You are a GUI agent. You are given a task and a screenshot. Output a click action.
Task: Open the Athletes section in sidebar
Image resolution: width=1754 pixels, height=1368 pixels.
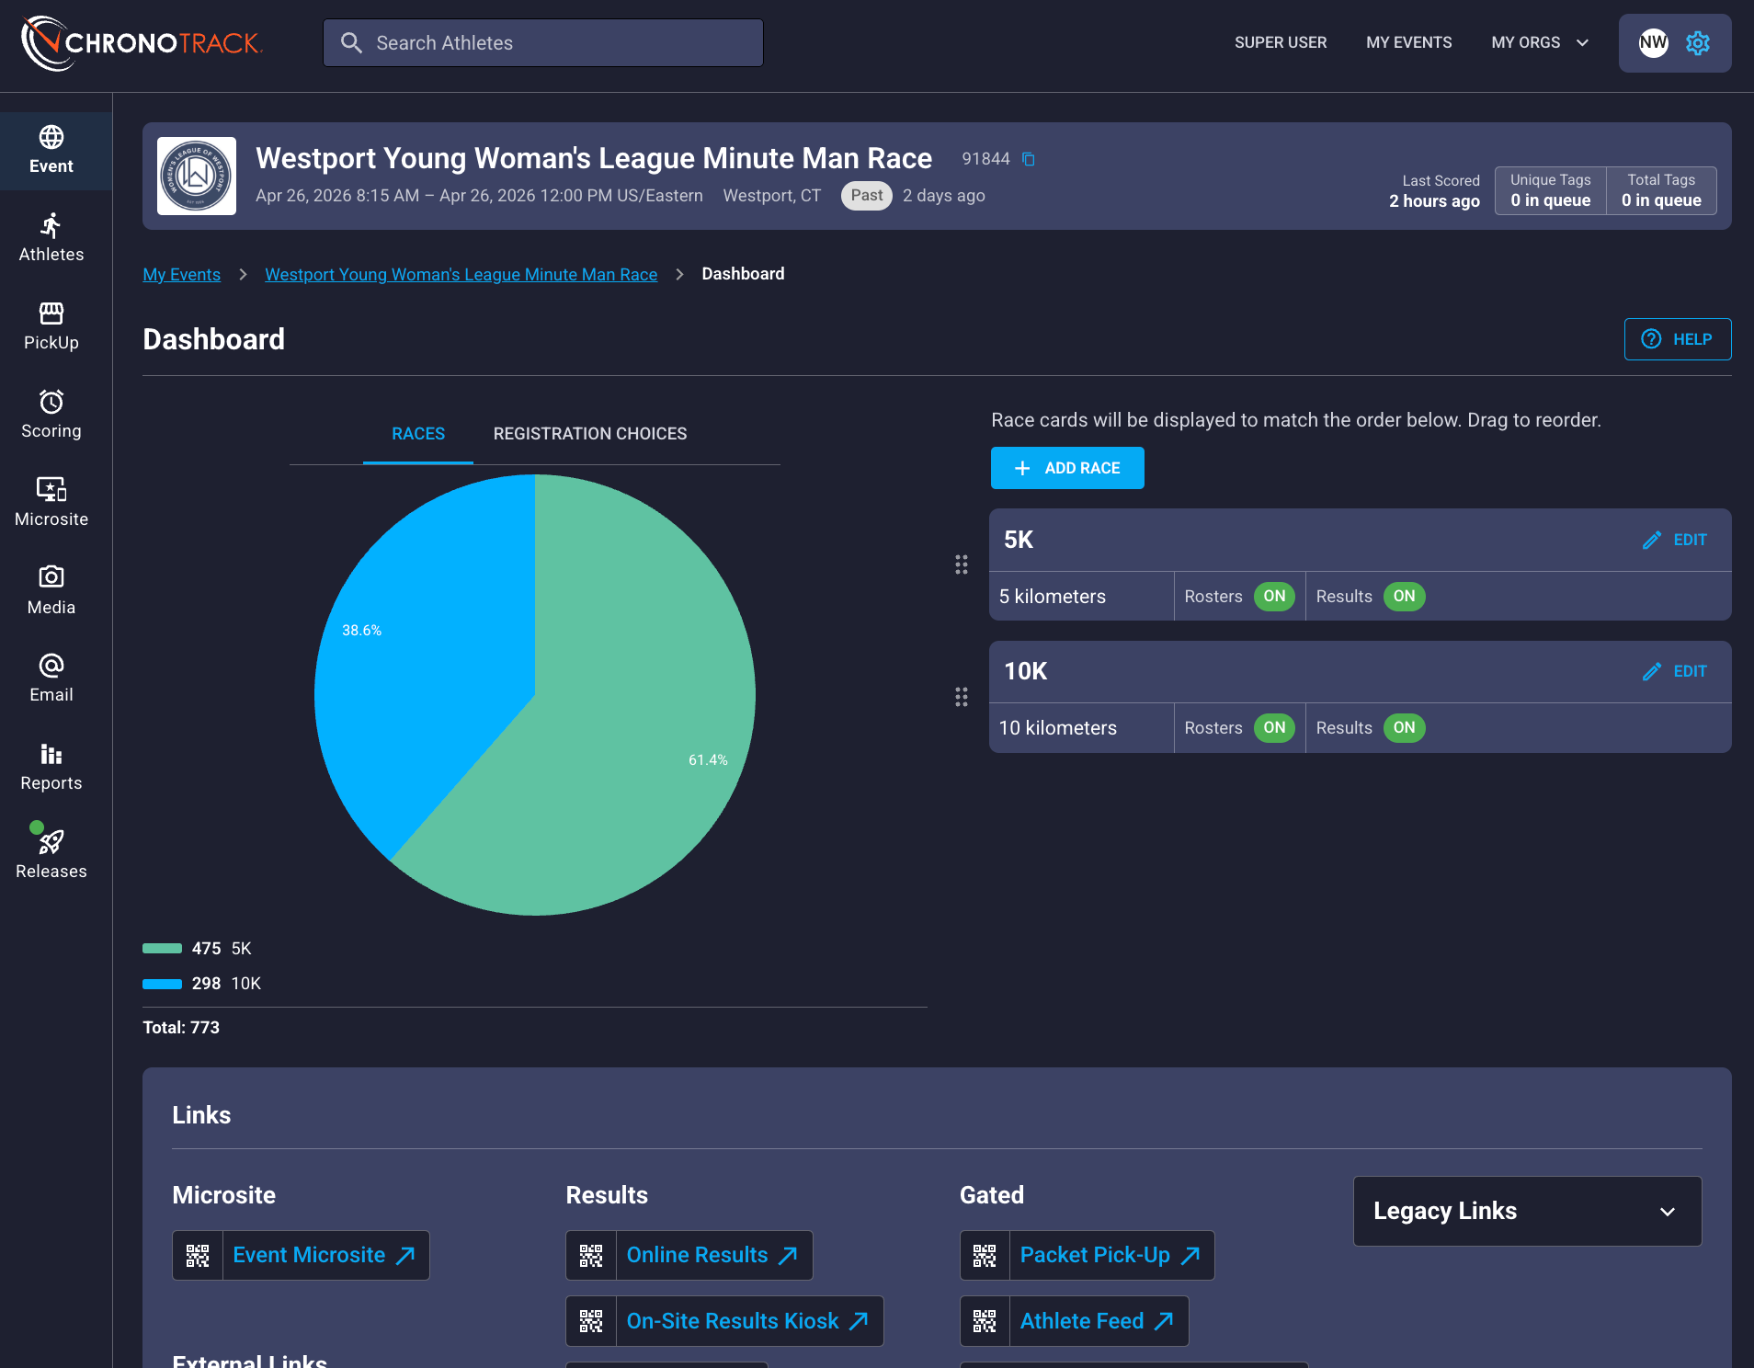tap(51, 238)
